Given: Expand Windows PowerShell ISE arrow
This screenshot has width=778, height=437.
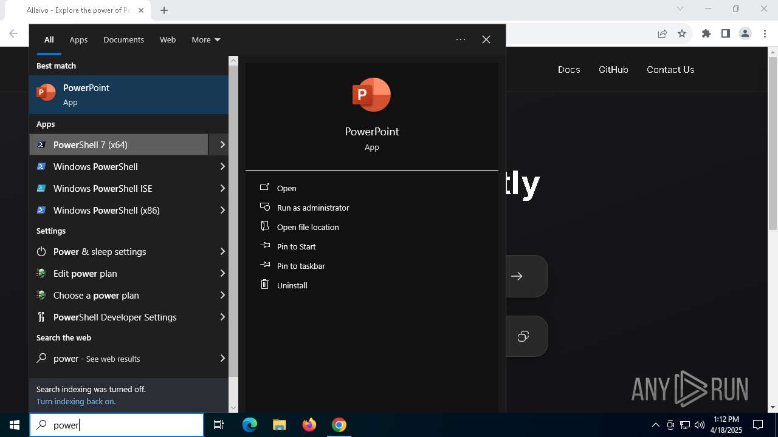Looking at the screenshot, I should (x=222, y=188).
